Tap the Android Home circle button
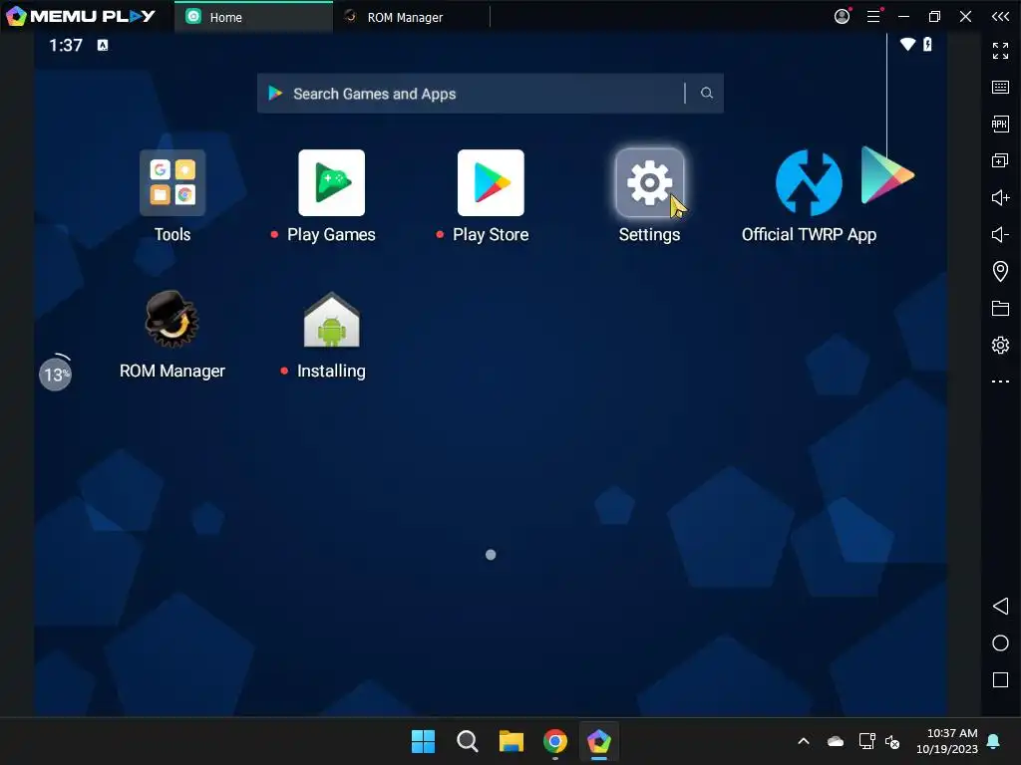The height and width of the screenshot is (765, 1021). [x=1000, y=642]
